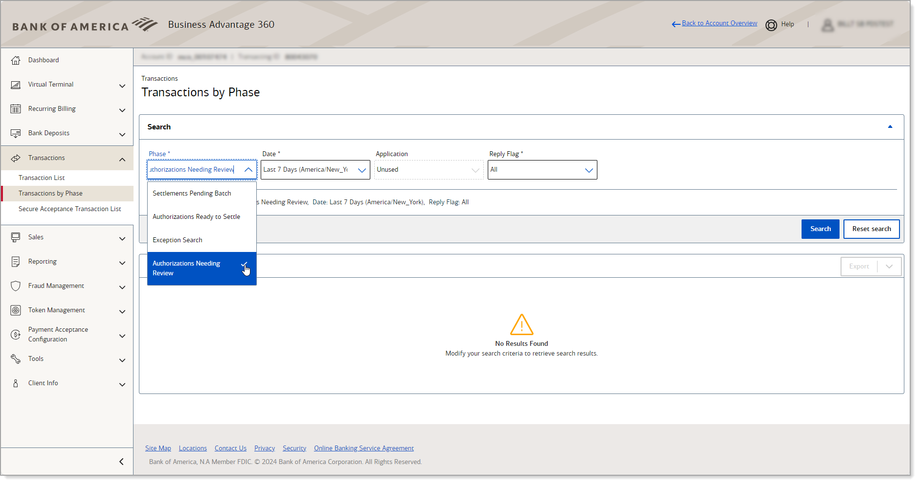Open the Security footer link
The image size is (918, 483).
click(294, 448)
